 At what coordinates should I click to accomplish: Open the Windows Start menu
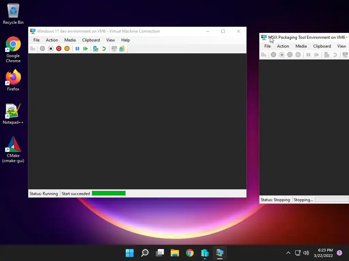(130, 253)
